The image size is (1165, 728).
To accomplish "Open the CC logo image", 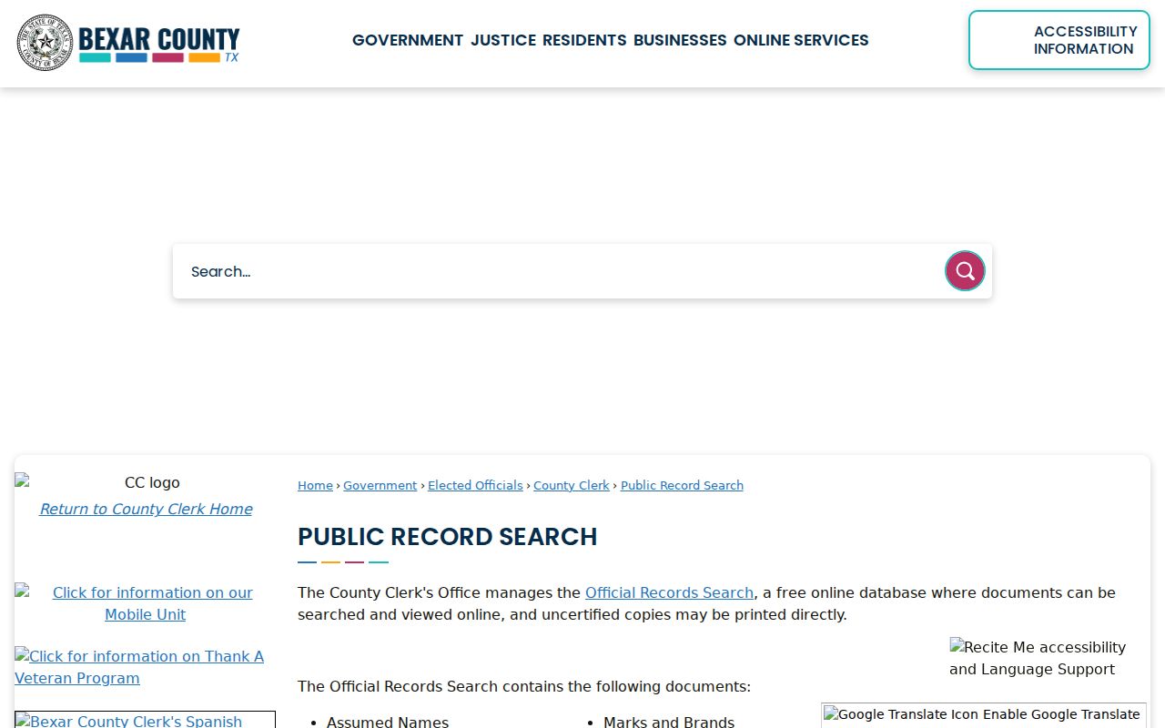I will click(146, 482).
